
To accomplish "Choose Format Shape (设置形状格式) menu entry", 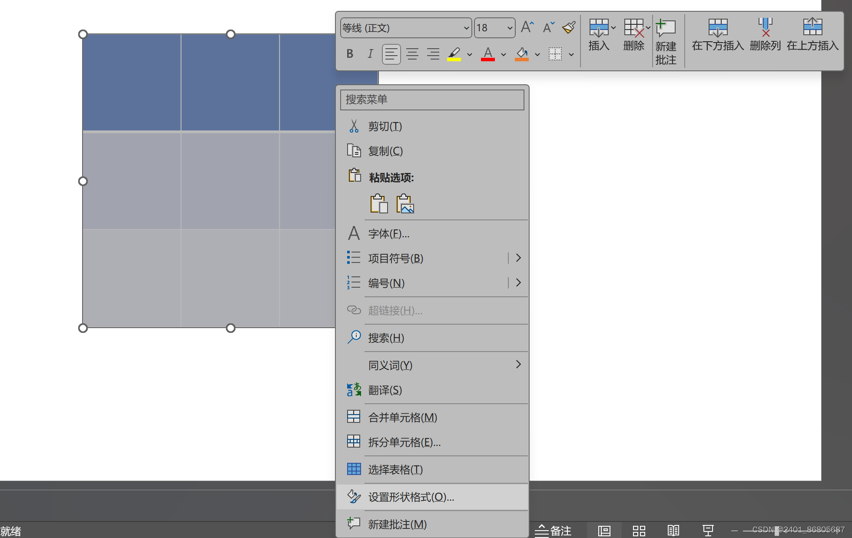I will (x=411, y=497).
